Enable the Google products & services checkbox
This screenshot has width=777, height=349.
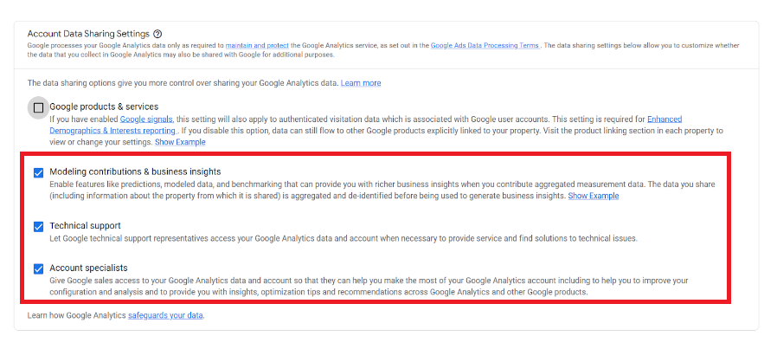pos(39,107)
